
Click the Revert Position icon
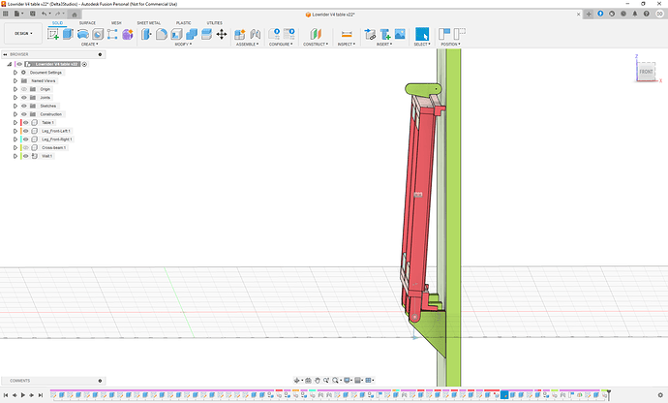point(459,34)
